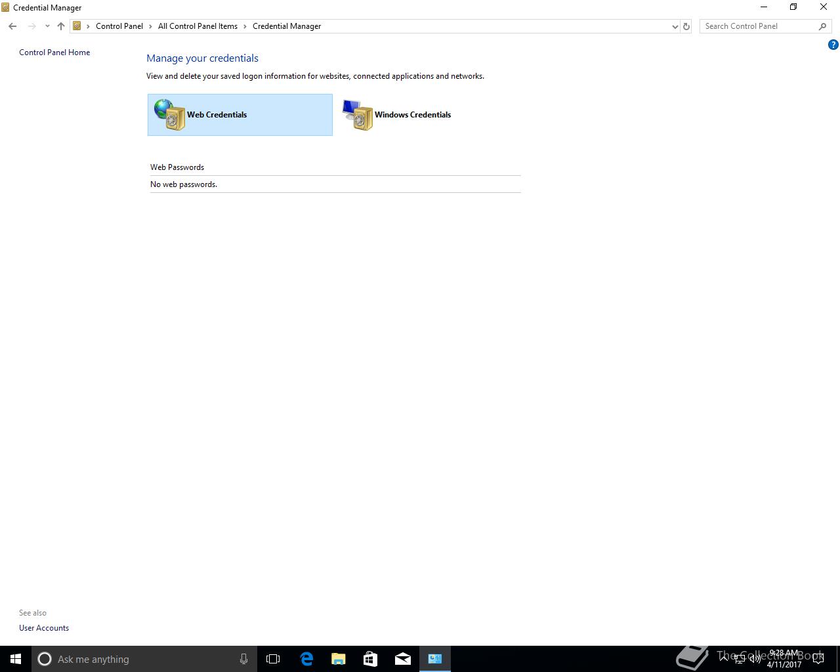The width and height of the screenshot is (840, 672).
Task: Minimize the Credential Manager window
Action: [764, 7]
